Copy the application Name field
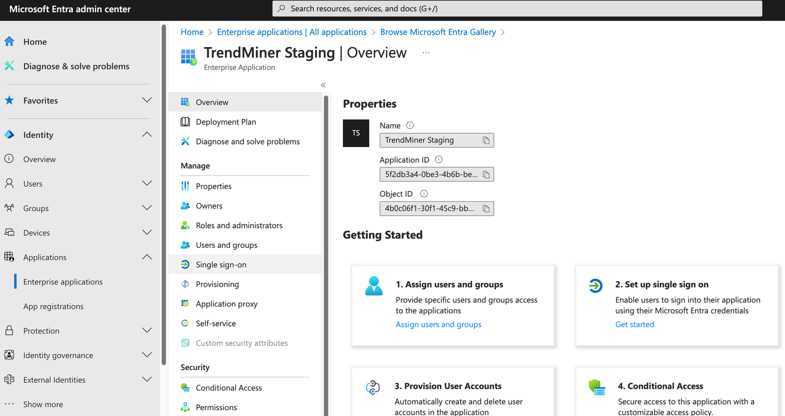This screenshot has height=416, width=785. pos(486,140)
